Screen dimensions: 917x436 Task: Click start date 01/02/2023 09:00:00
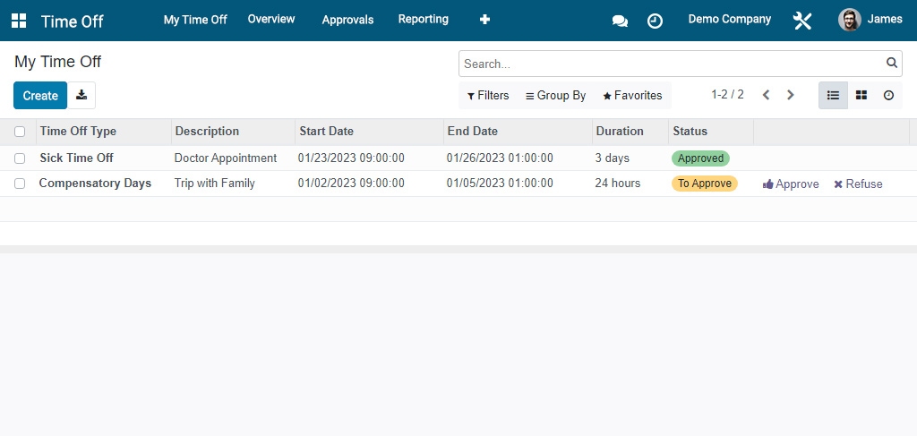point(351,184)
